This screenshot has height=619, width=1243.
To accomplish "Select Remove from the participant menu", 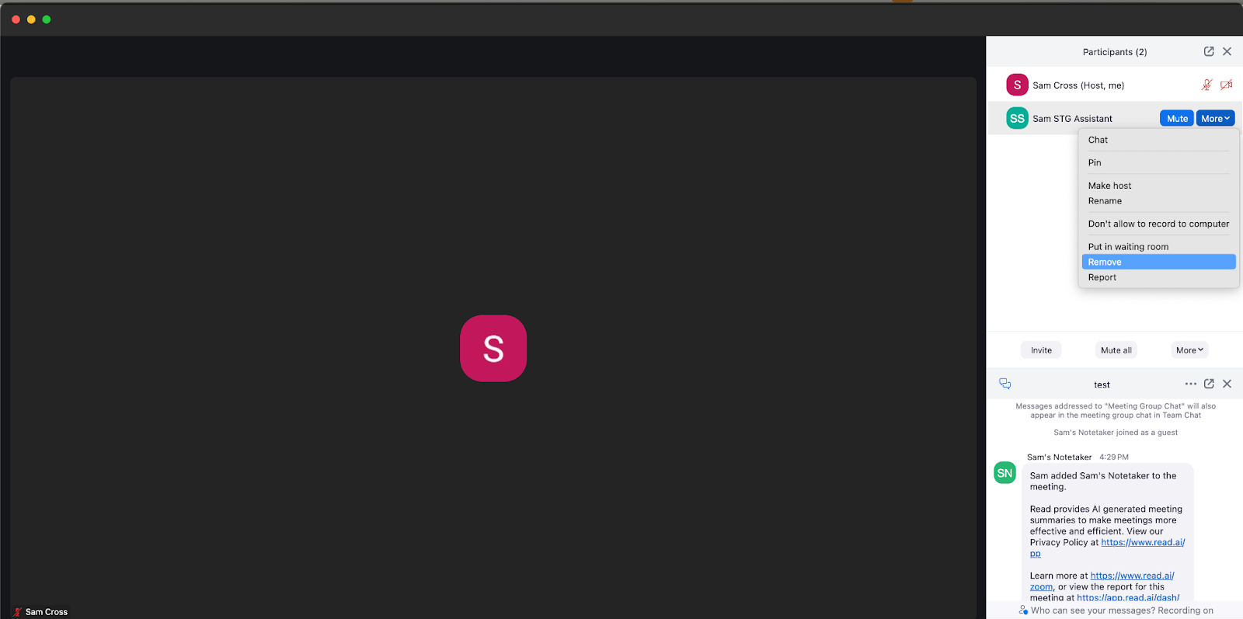I will coord(1158,262).
